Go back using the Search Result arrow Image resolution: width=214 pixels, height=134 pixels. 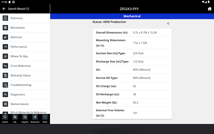4,9
